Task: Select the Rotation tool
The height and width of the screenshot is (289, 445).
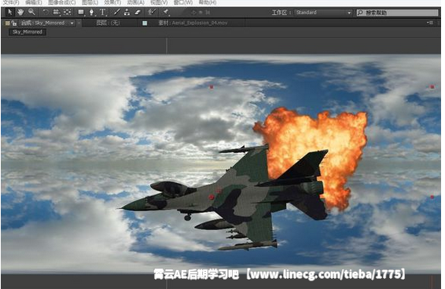Action: 46,13
